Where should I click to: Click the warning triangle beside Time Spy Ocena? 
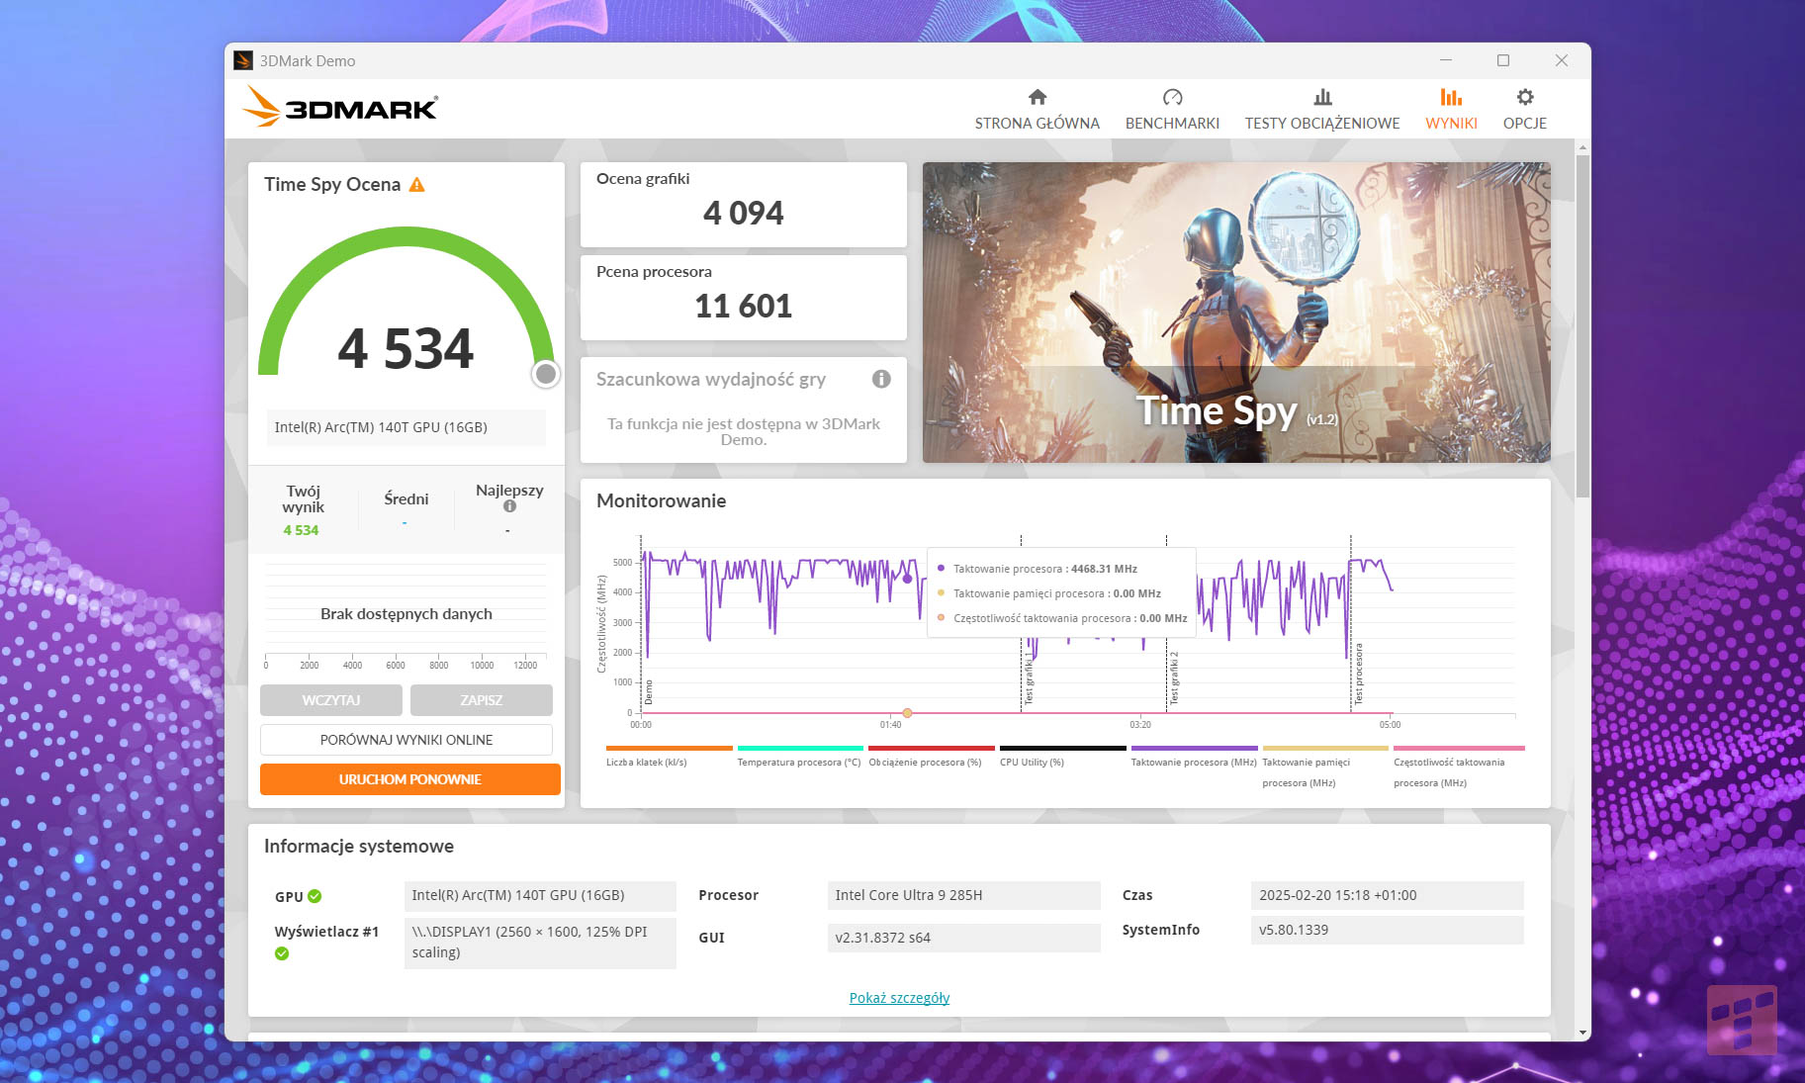pos(417,185)
